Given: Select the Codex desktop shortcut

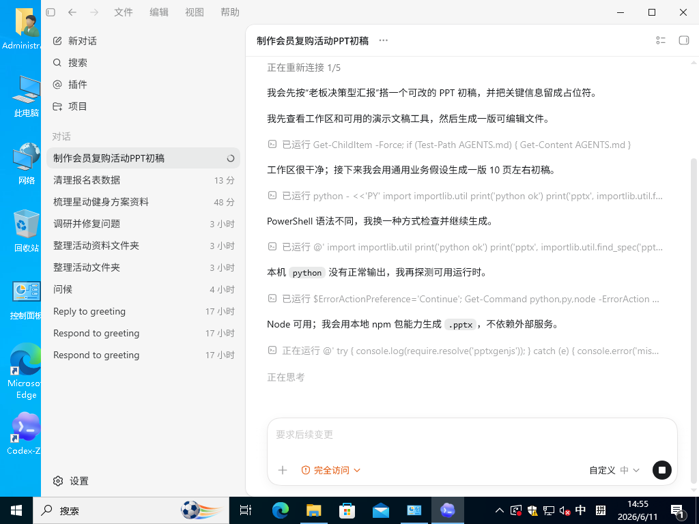Looking at the screenshot, I should coord(25,433).
